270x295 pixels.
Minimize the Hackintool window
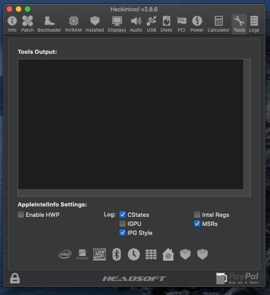[x=19, y=9]
